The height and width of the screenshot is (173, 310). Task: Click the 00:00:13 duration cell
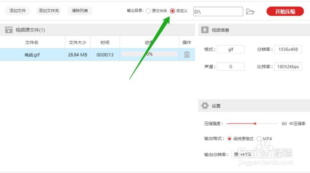click(105, 55)
